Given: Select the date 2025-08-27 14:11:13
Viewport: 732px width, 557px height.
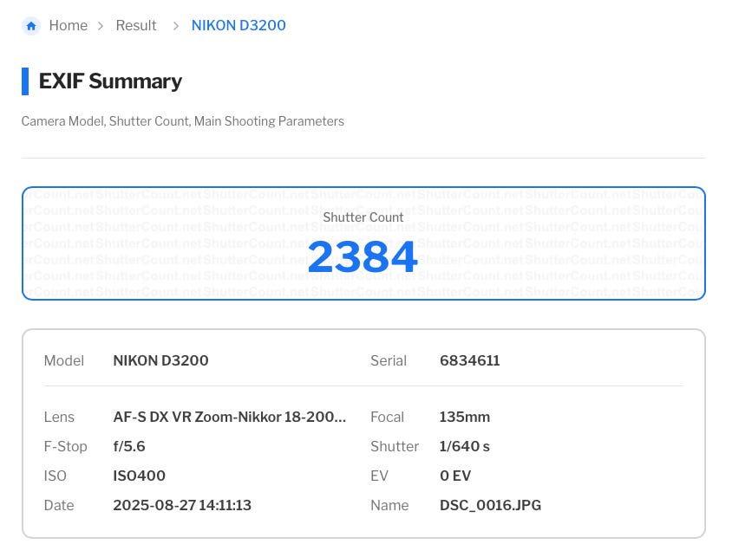Looking at the screenshot, I should tap(182, 506).
